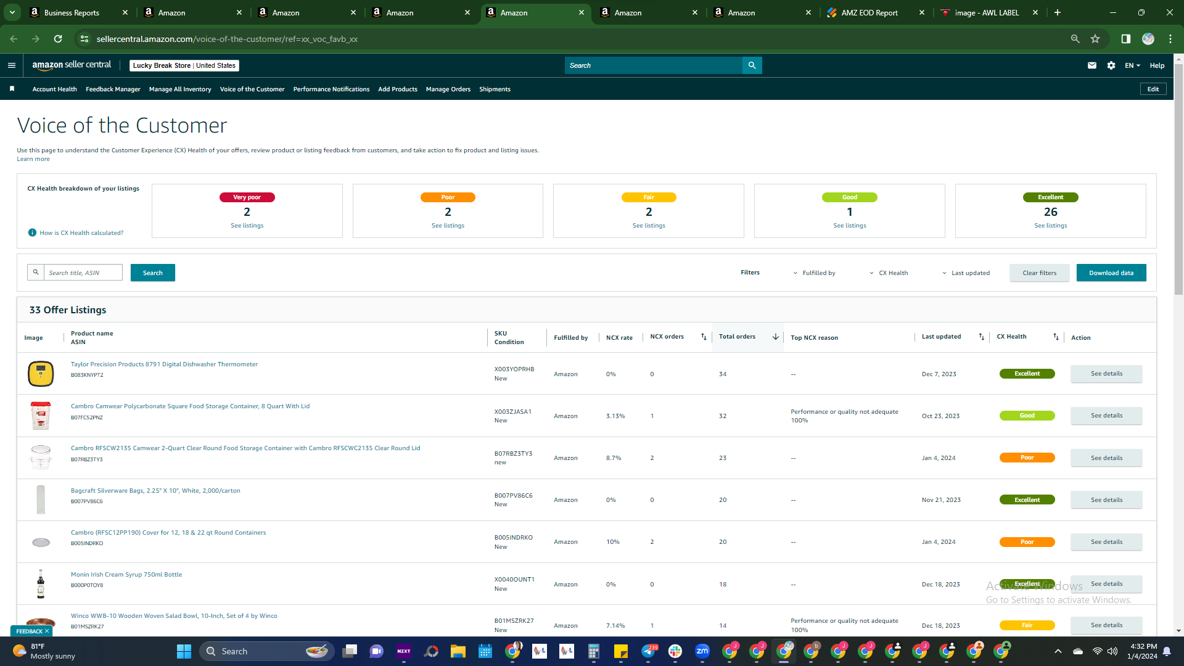1184x666 pixels.
Task: Open Performance Notifications in the nav bar
Action: pyautogui.click(x=331, y=89)
